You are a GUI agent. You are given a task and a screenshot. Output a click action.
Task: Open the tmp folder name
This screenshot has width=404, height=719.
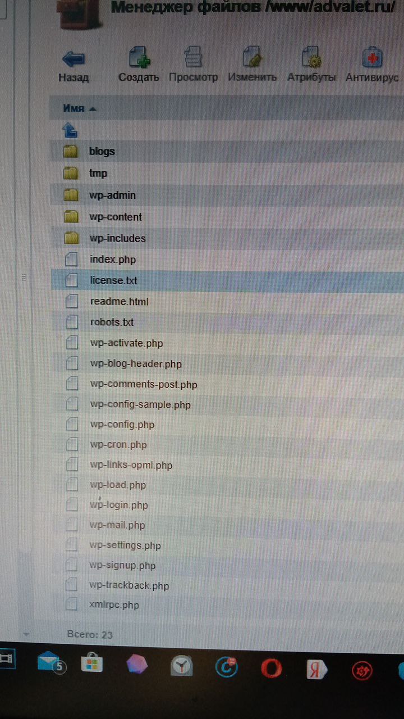[98, 173]
